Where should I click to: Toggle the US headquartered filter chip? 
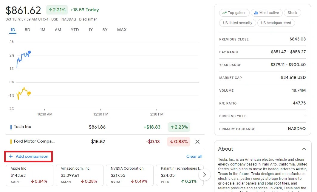coord(276,23)
